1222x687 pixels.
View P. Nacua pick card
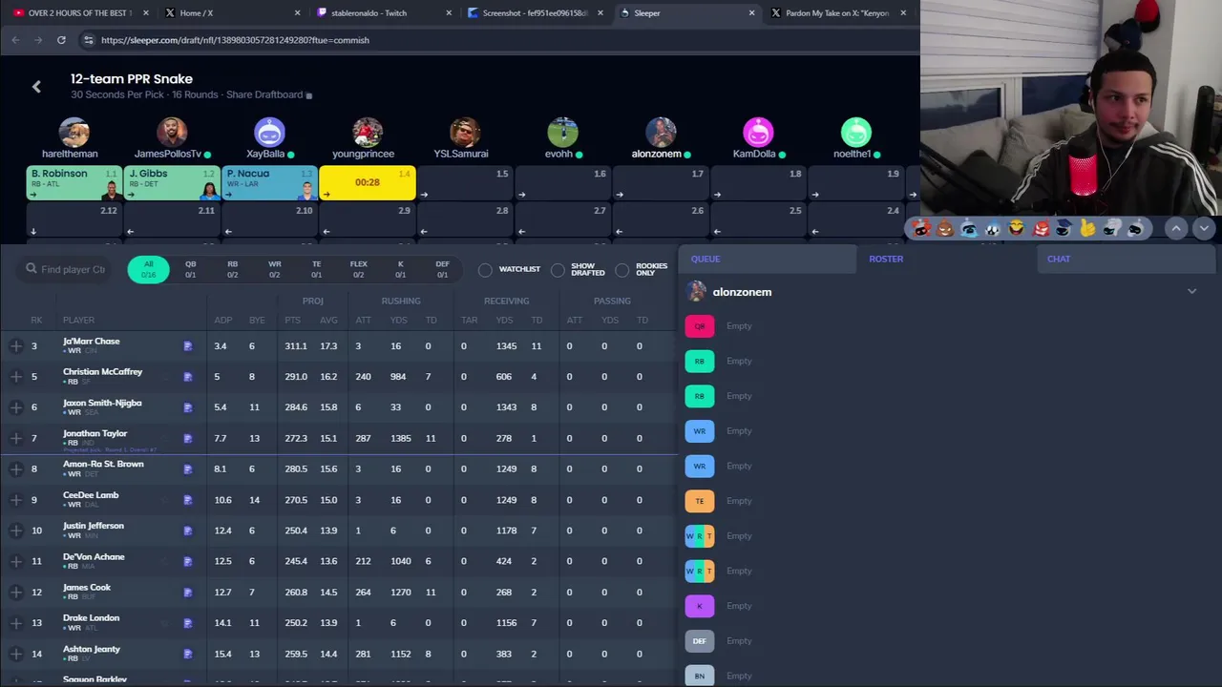click(269, 183)
